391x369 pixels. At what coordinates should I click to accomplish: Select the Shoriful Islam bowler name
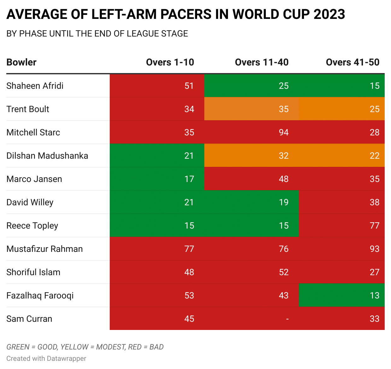33,272
